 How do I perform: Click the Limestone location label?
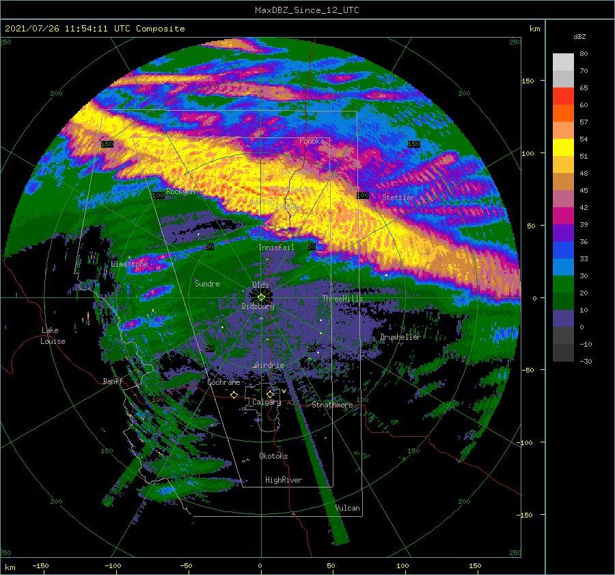click(x=129, y=264)
